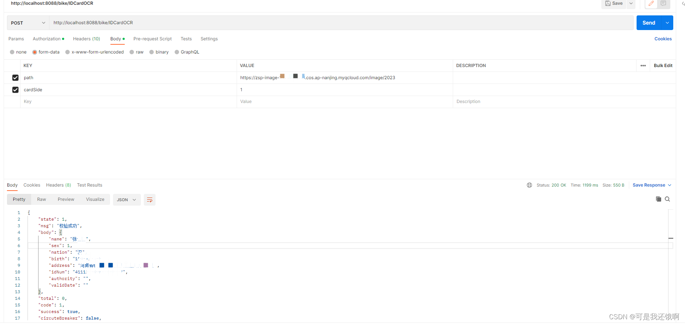Expand the Send button arrow options
The height and width of the screenshot is (324, 685).
click(667, 23)
